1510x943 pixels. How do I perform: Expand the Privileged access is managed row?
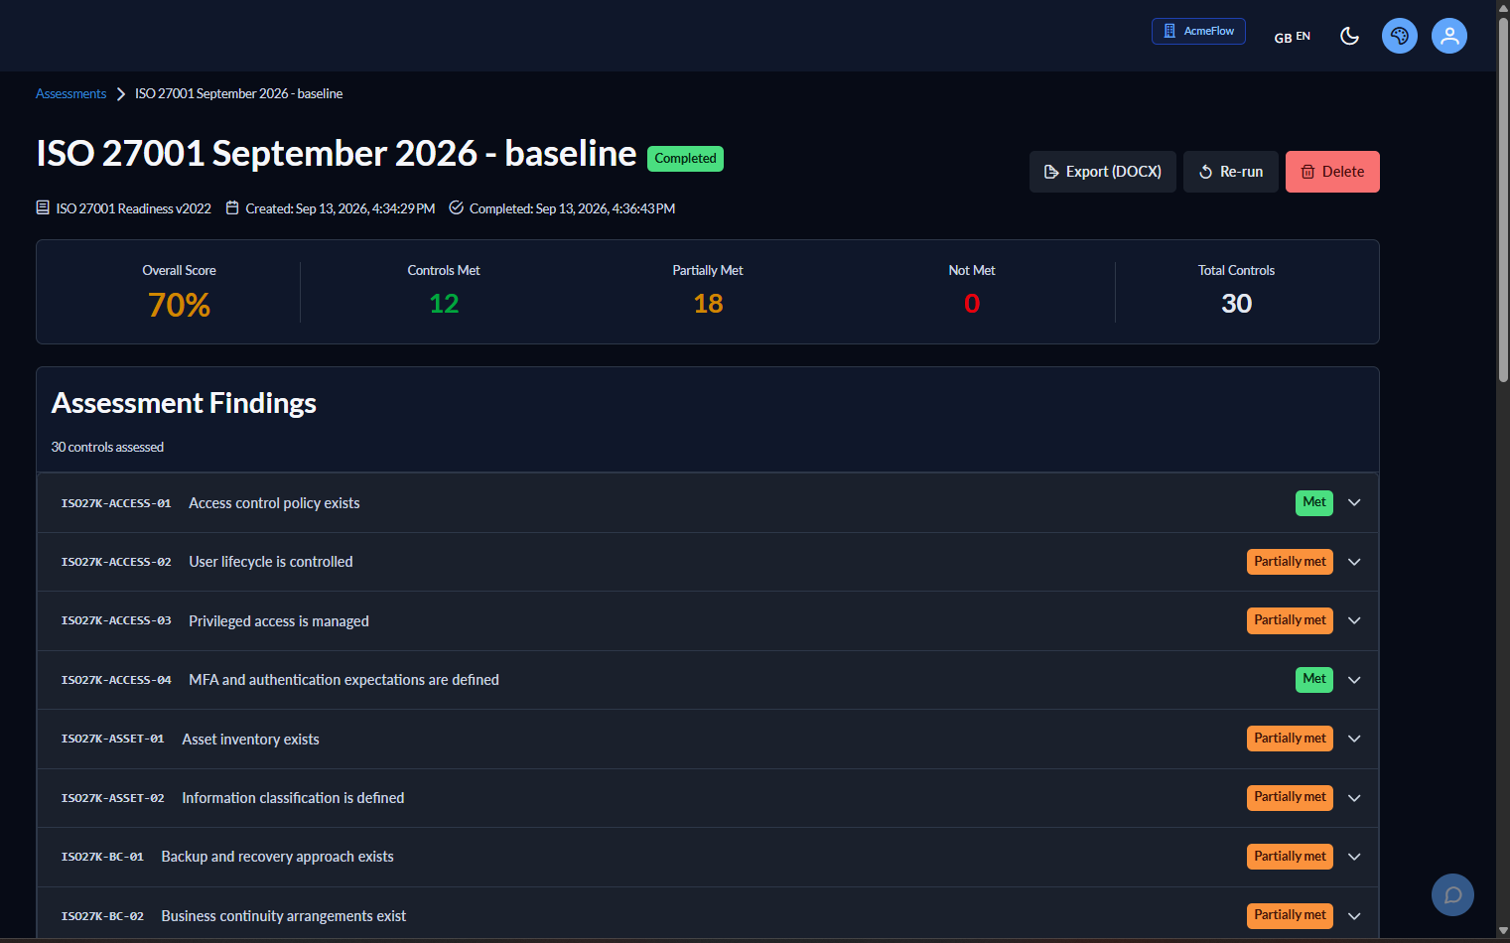click(708, 620)
